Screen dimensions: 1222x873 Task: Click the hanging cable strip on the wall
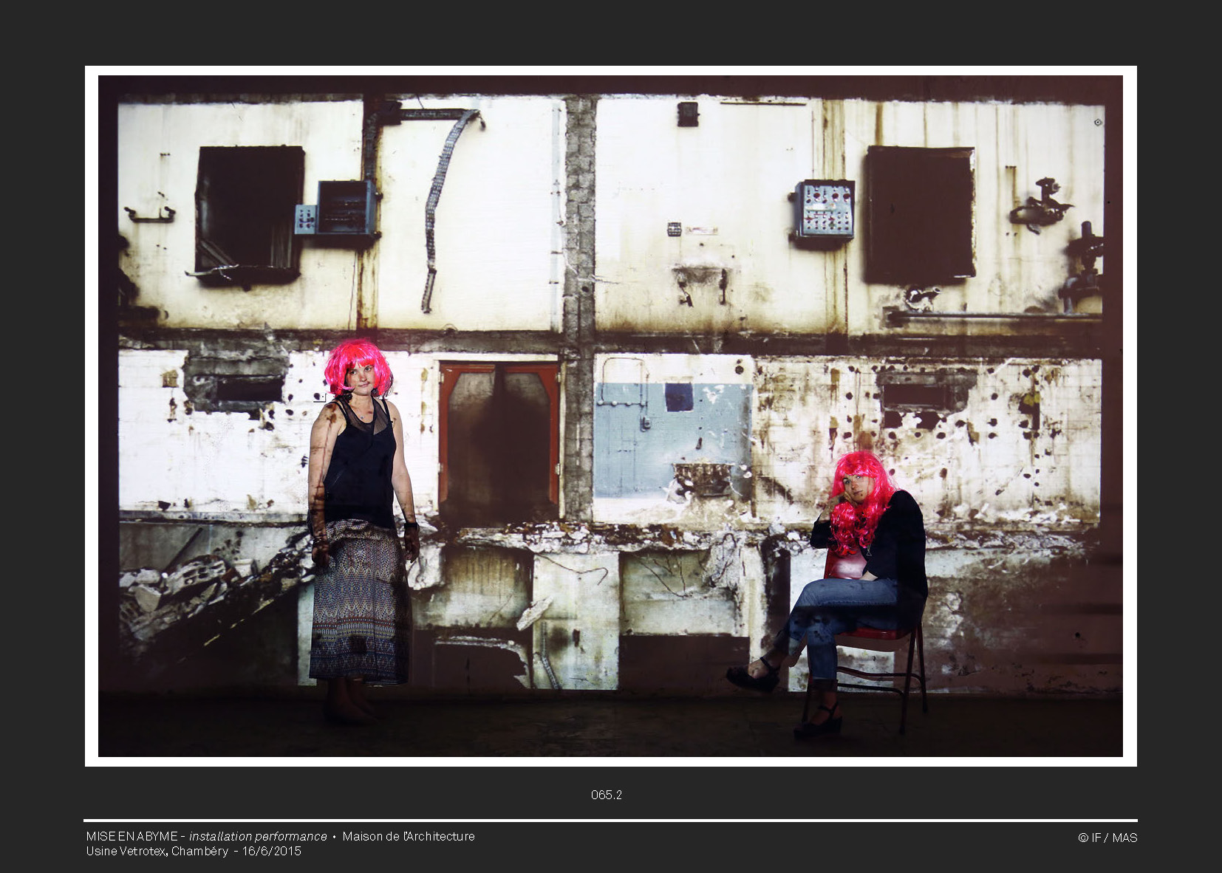pyautogui.click(x=440, y=207)
